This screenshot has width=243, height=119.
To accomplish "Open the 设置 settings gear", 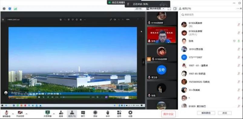I will pyautogui.click(x=130, y=114).
